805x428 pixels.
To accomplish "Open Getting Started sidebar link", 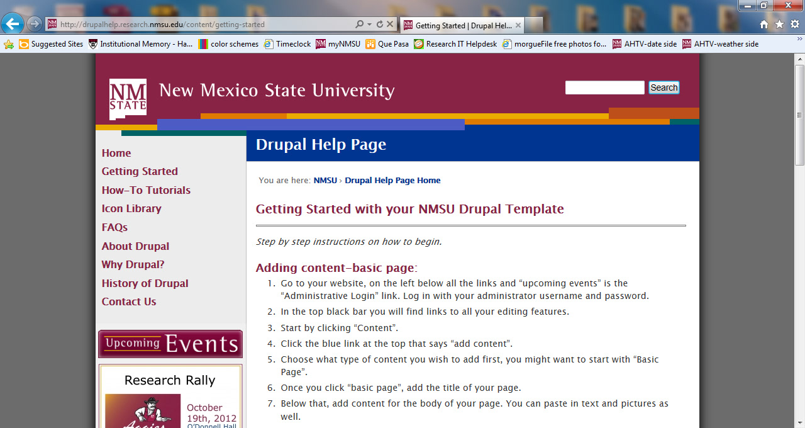I will [x=140, y=171].
